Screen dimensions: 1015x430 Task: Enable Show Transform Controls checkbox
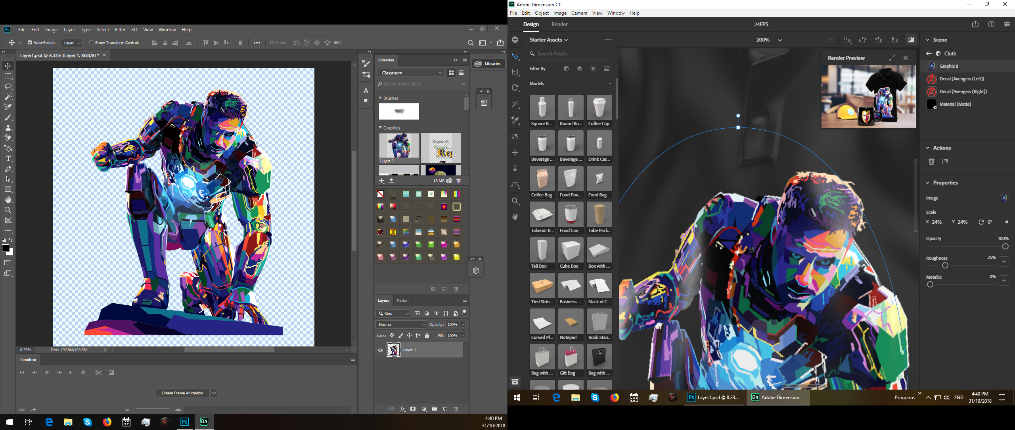tap(91, 42)
